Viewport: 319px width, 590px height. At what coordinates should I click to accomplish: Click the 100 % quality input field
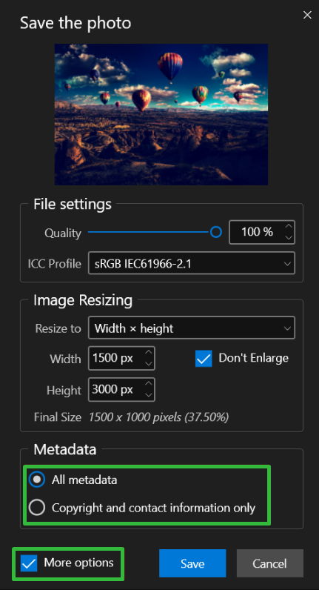(x=257, y=232)
